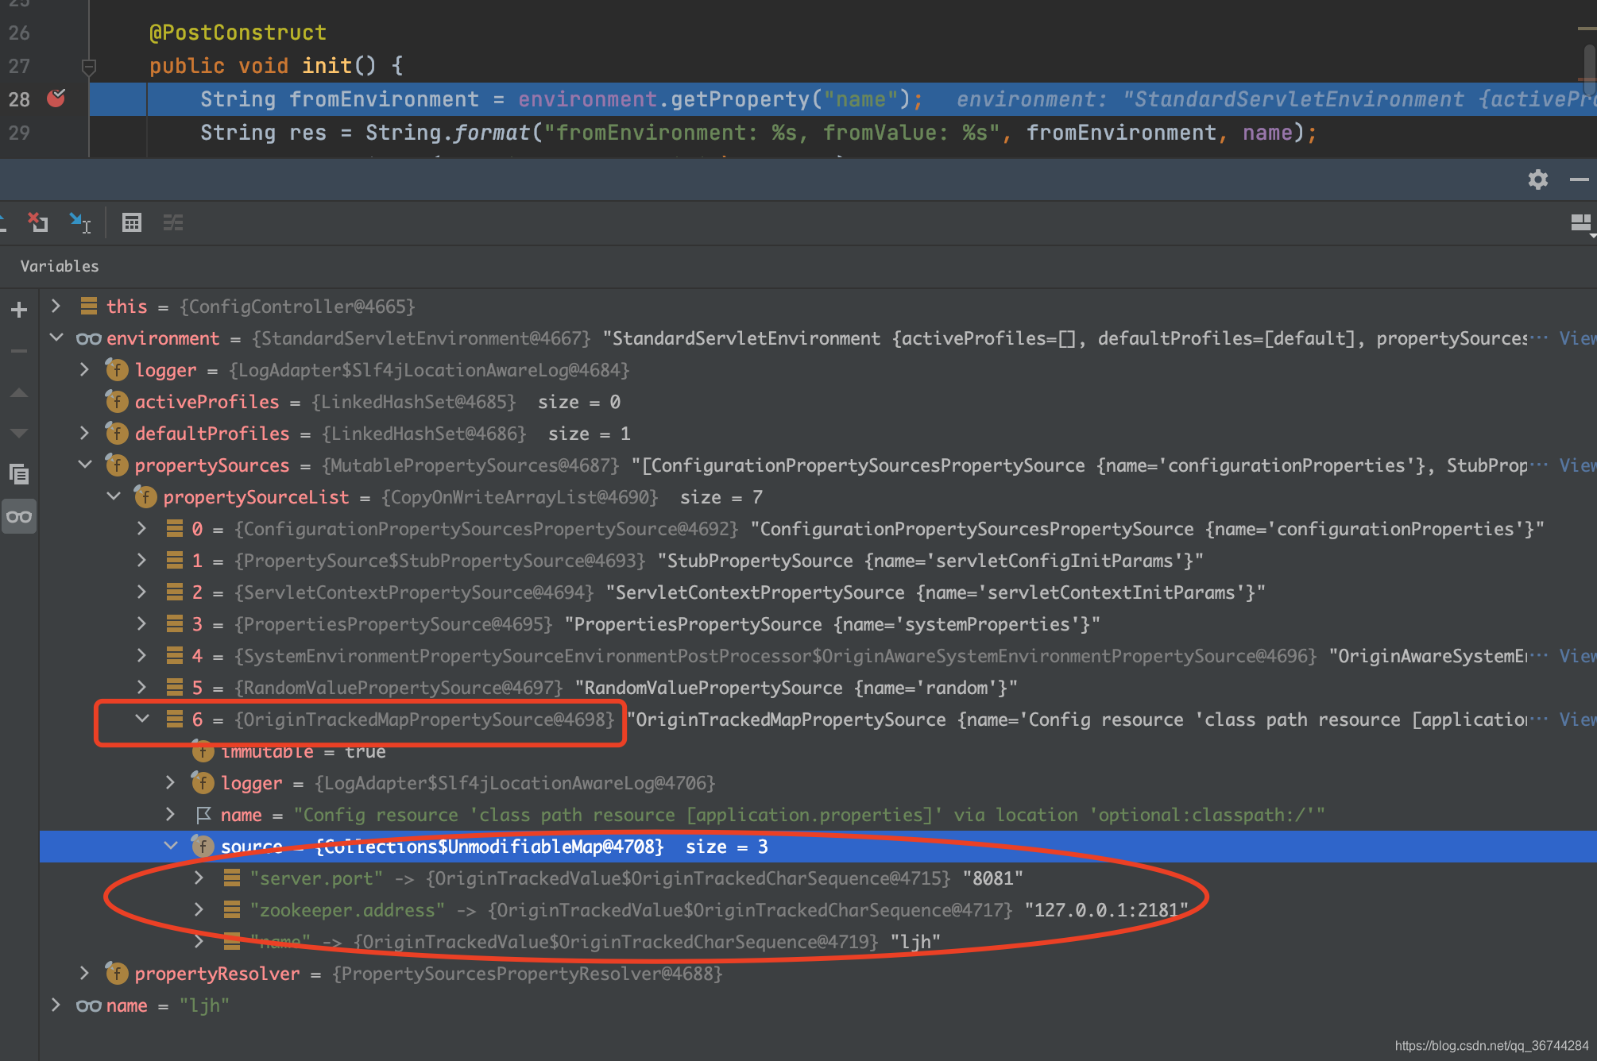Open debugger settings gear icon
This screenshot has width=1597, height=1061.
[1538, 179]
